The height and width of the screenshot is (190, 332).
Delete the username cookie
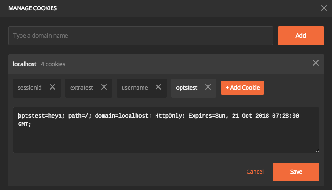click(158, 87)
